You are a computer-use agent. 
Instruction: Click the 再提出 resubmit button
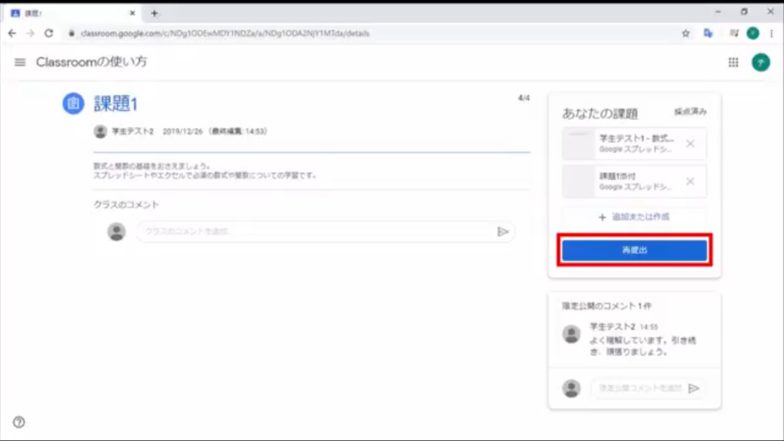[634, 250]
